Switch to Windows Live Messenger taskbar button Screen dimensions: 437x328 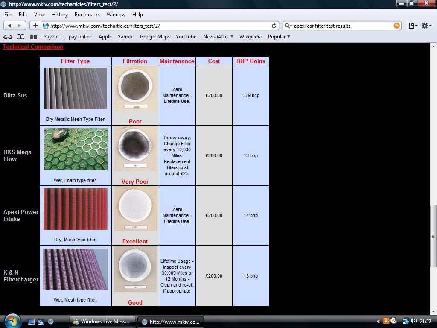102,322
